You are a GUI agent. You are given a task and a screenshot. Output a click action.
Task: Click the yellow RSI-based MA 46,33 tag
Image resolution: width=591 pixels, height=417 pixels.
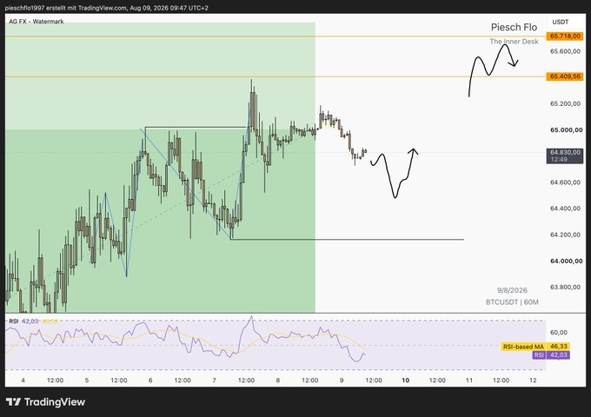point(535,347)
